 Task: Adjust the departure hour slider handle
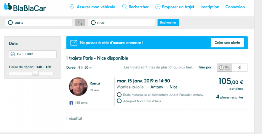35,73
